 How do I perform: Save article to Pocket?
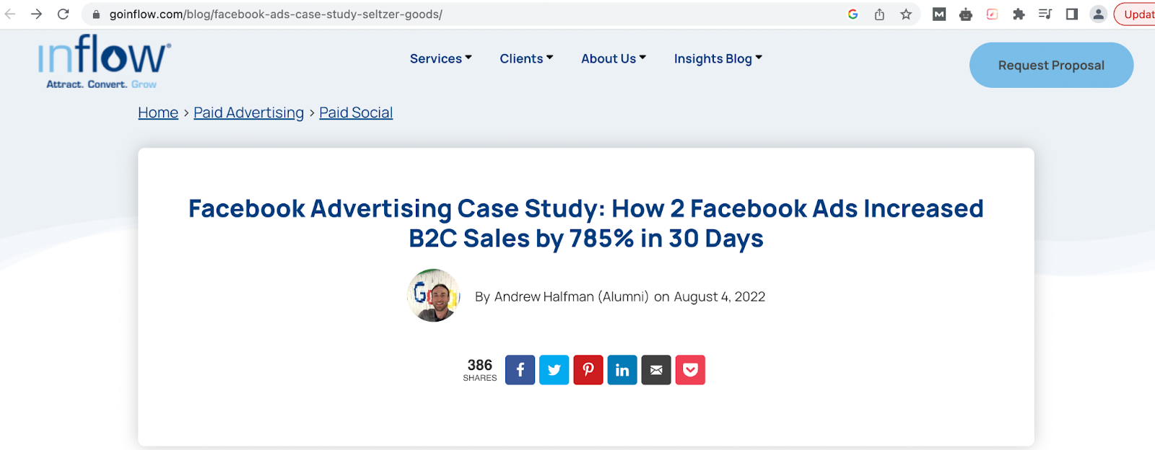(x=690, y=370)
